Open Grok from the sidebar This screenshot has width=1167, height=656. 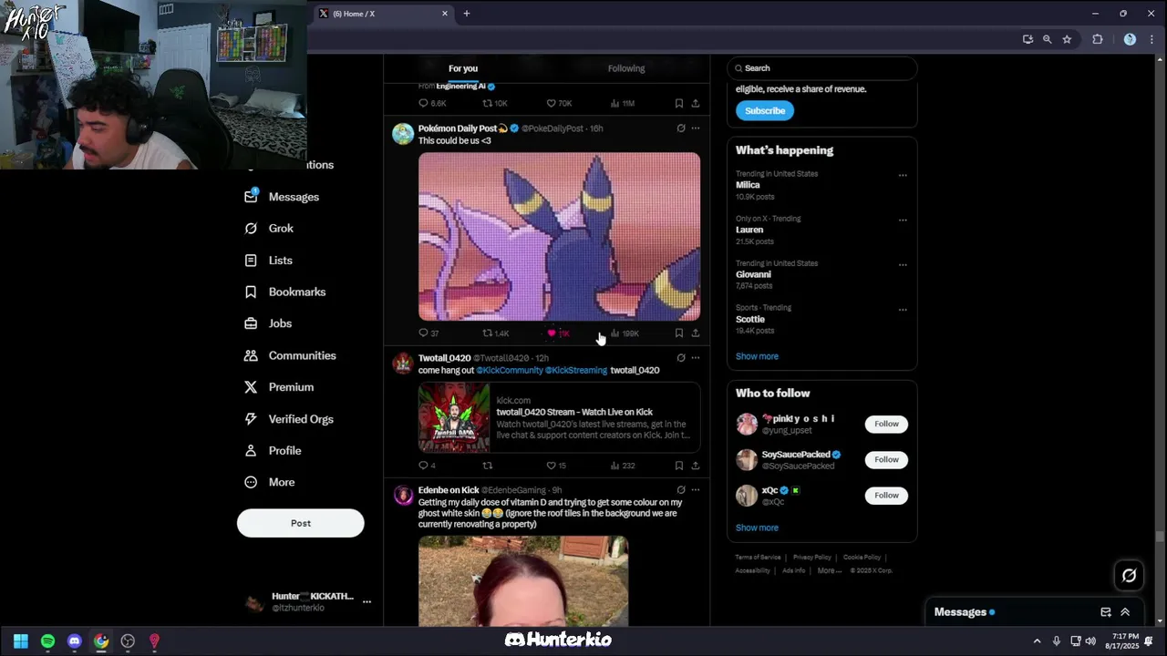pyautogui.click(x=269, y=229)
